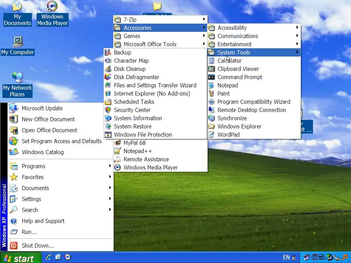Expand the Accessibility submenu

point(254,28)
